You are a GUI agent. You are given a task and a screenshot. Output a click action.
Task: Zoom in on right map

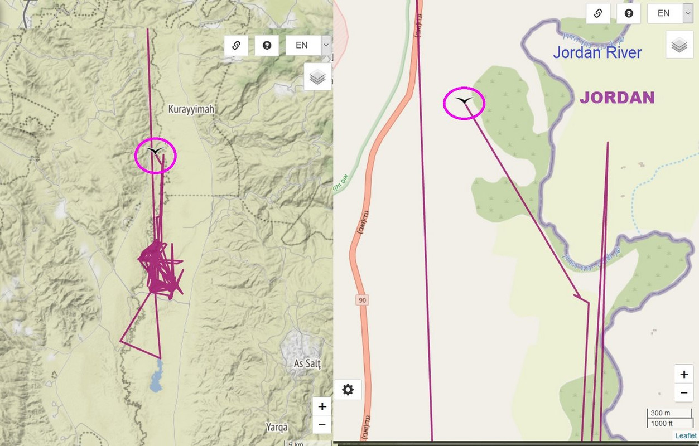pos(684,375)
